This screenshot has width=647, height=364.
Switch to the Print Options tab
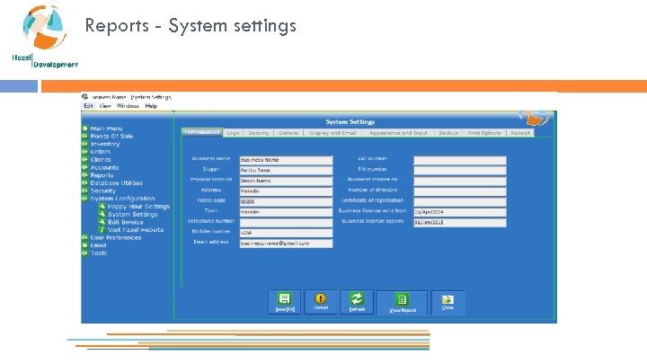[x=484, y=133]
